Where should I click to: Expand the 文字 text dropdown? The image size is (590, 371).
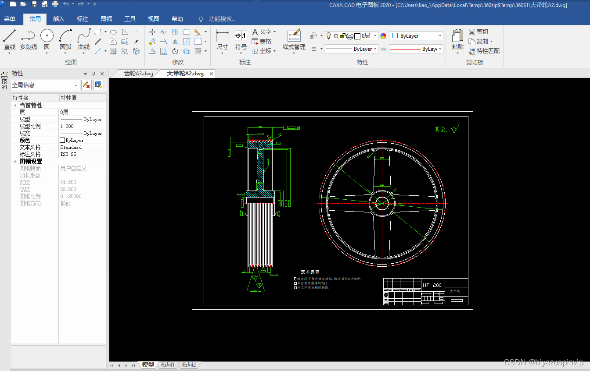pos(274,32)
